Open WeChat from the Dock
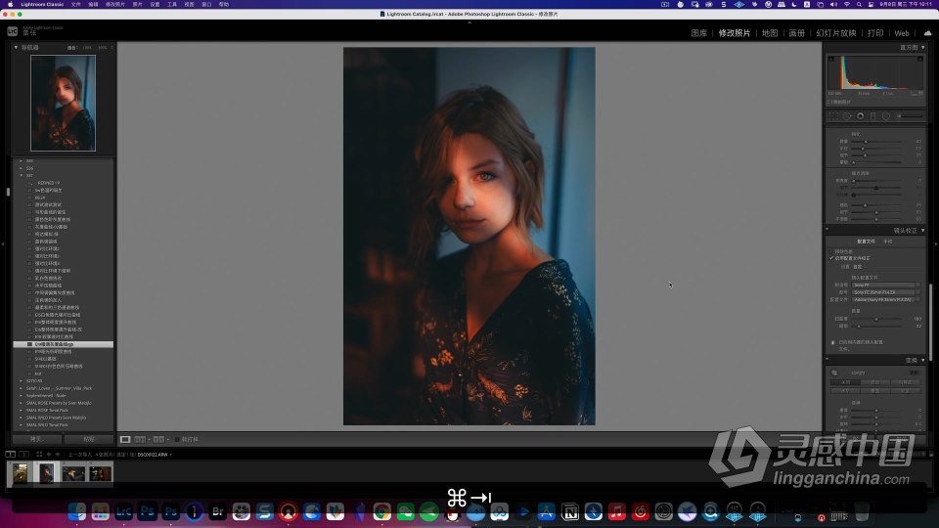The height and width of the screenshot is (528, 939). point(405,511)
